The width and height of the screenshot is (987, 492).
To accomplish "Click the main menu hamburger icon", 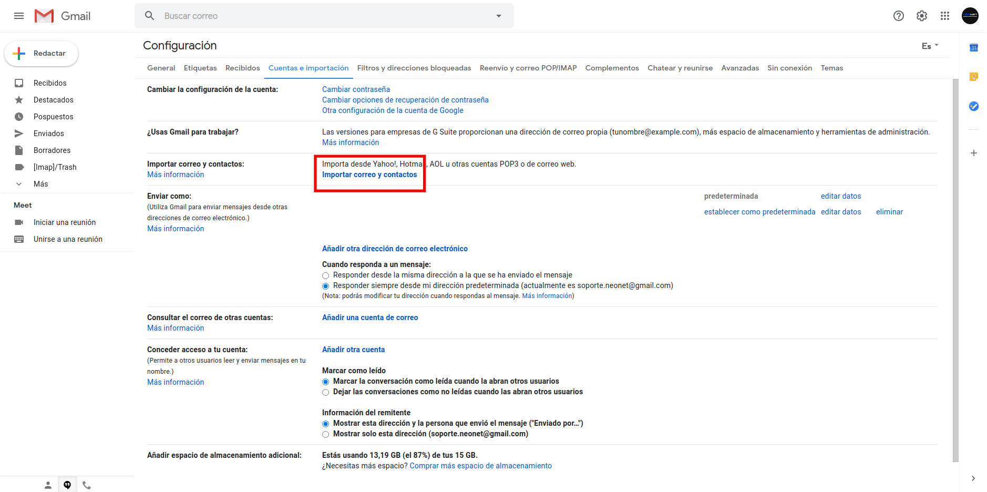I will coord(19,16).
